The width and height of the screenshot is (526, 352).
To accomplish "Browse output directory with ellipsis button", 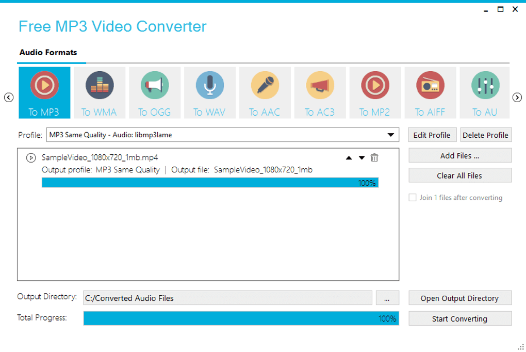I will [x=387, y=298].
